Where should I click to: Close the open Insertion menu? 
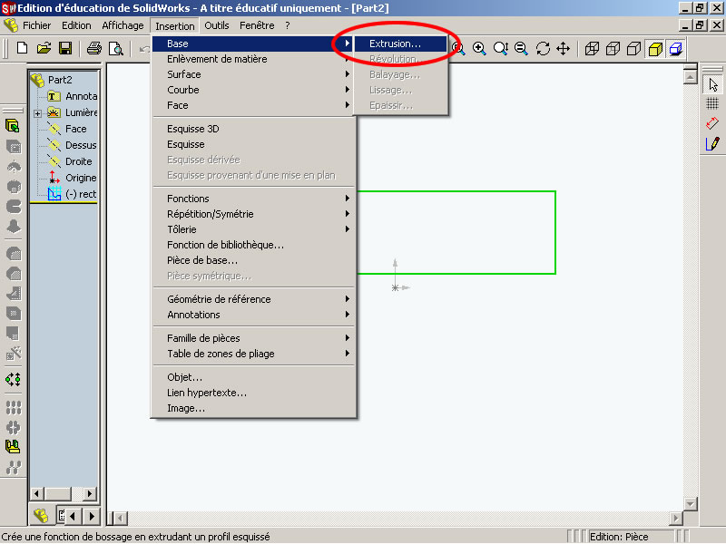coord(174,26)
